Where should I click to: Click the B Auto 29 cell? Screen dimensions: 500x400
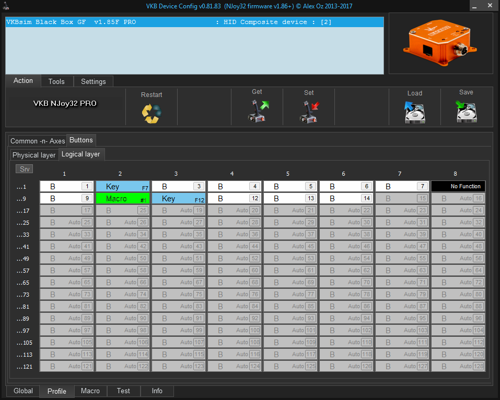[x=290, y=223]
